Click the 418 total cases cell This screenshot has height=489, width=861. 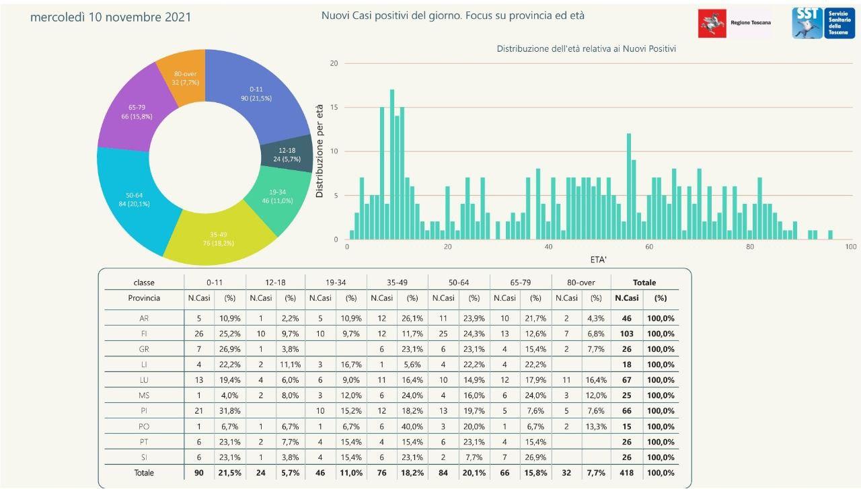[628, 473]
